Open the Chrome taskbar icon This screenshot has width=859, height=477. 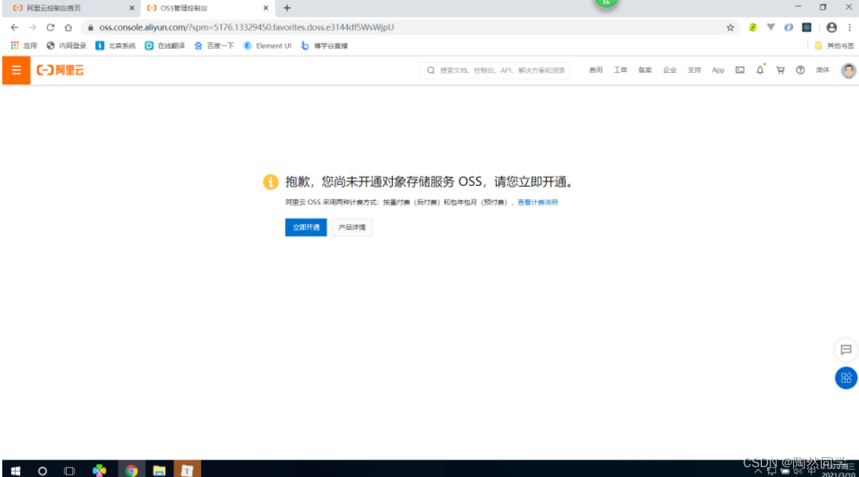(x=131, y=470)
